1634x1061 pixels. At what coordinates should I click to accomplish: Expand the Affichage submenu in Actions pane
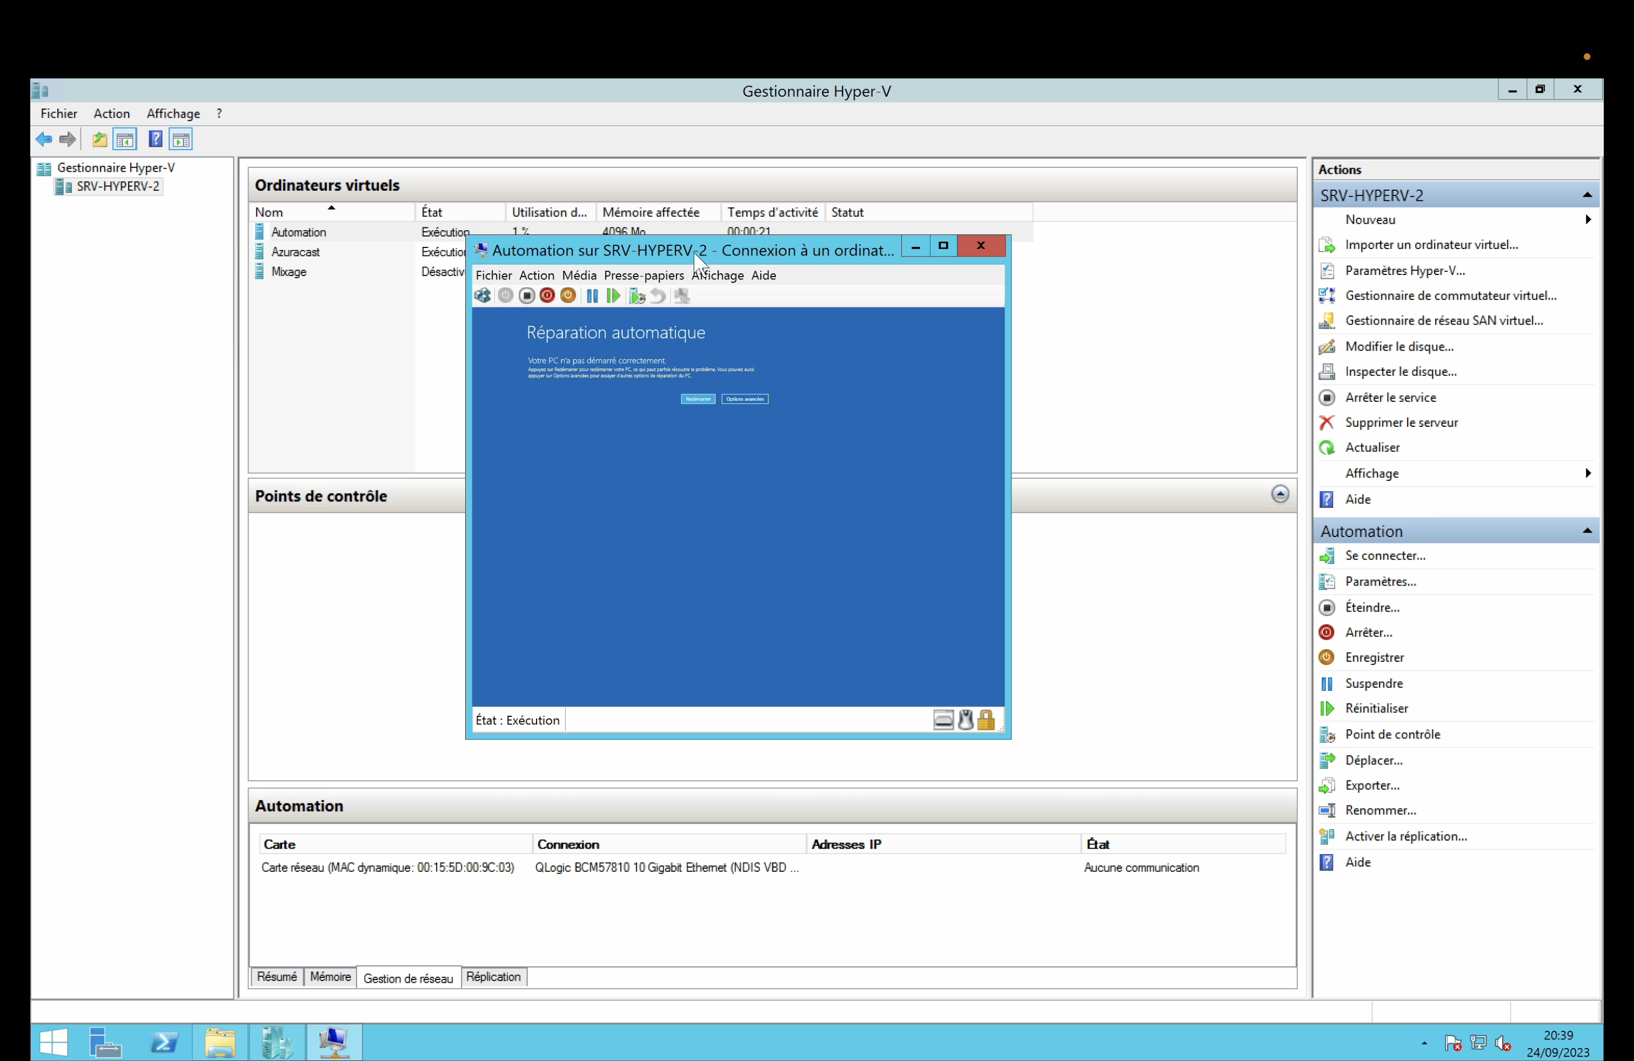[x=1588, y=473]
